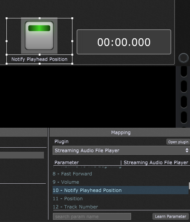
Task: Select the Notify Playhead Position widget label
Action: [x=39, y=59]
